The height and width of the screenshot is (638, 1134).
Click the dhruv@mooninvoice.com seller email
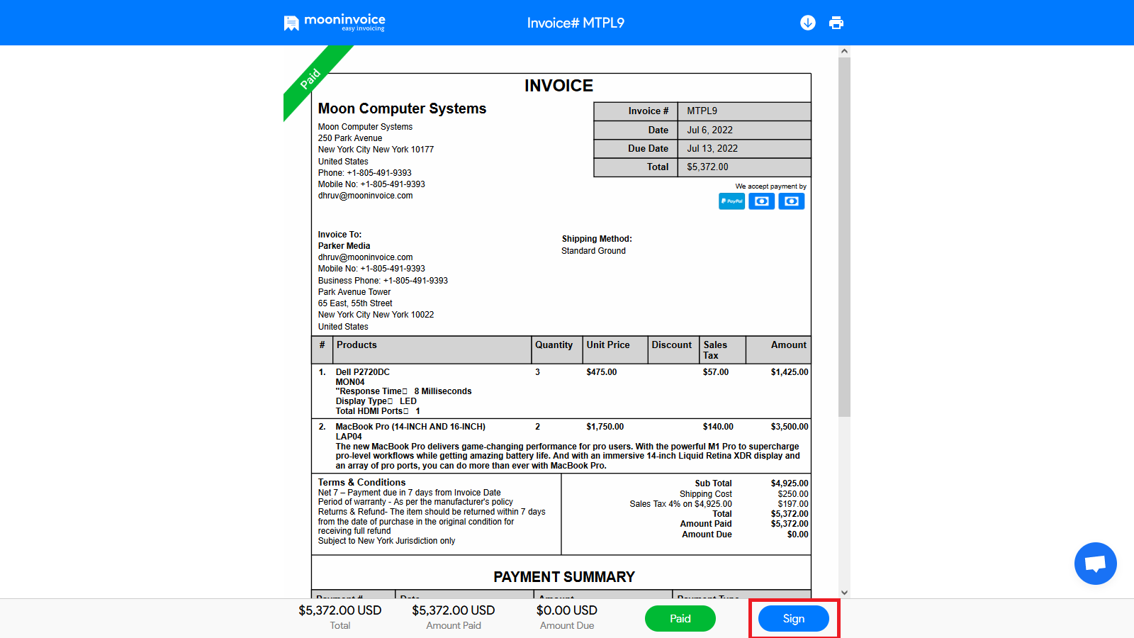pyautogui.click(x=365, y=196)
